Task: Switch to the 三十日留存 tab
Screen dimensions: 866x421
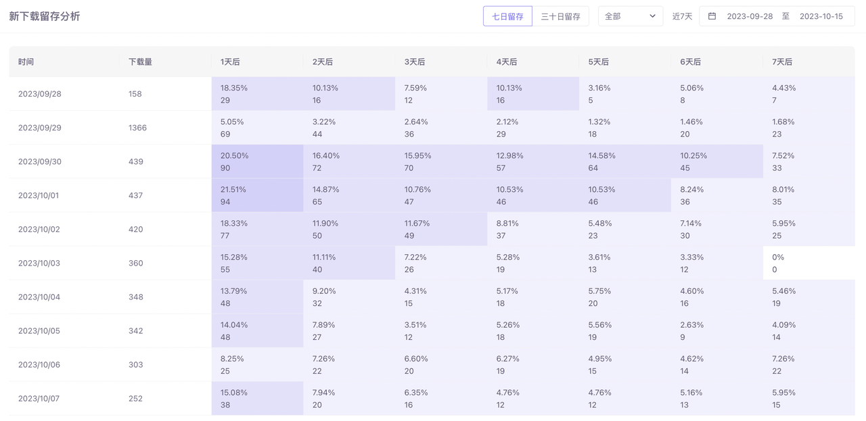Action: pyautogui.click(x=560, y=16)
